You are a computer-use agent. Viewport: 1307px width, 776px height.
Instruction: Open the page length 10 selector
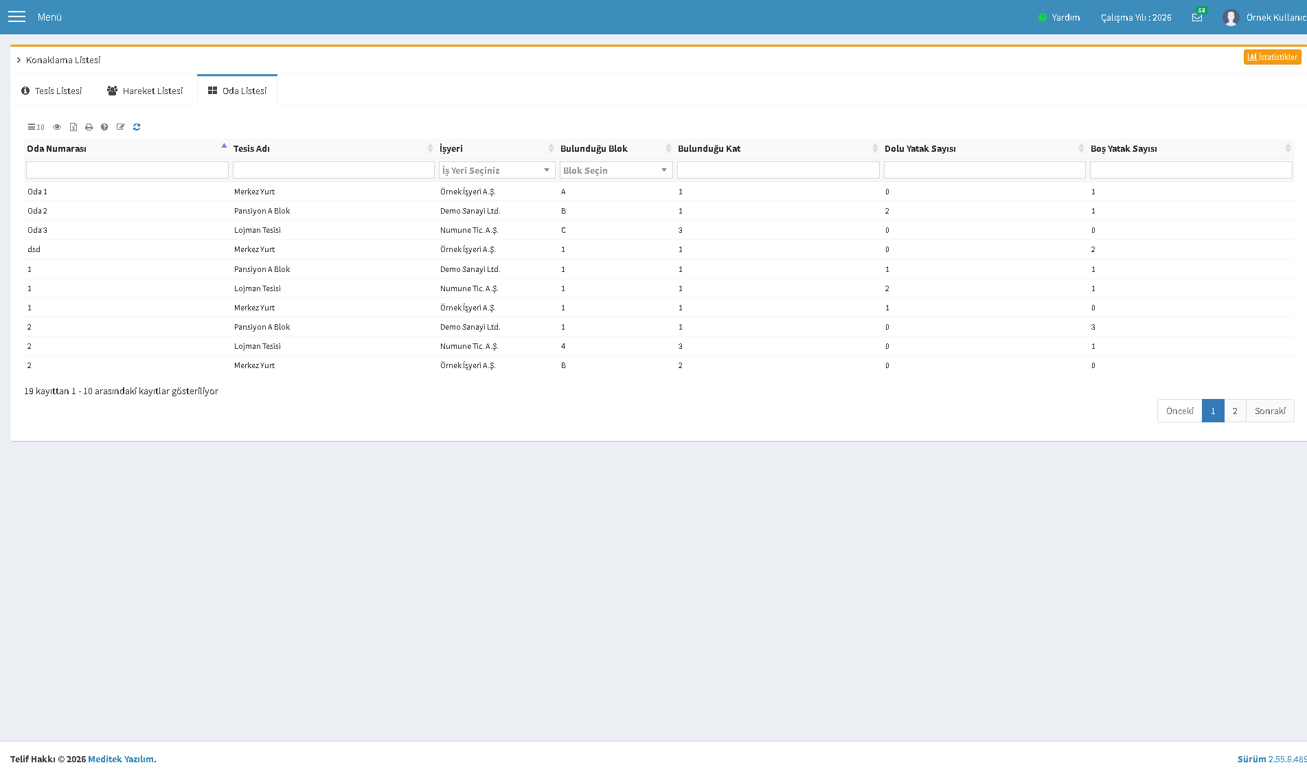point(36,127)
